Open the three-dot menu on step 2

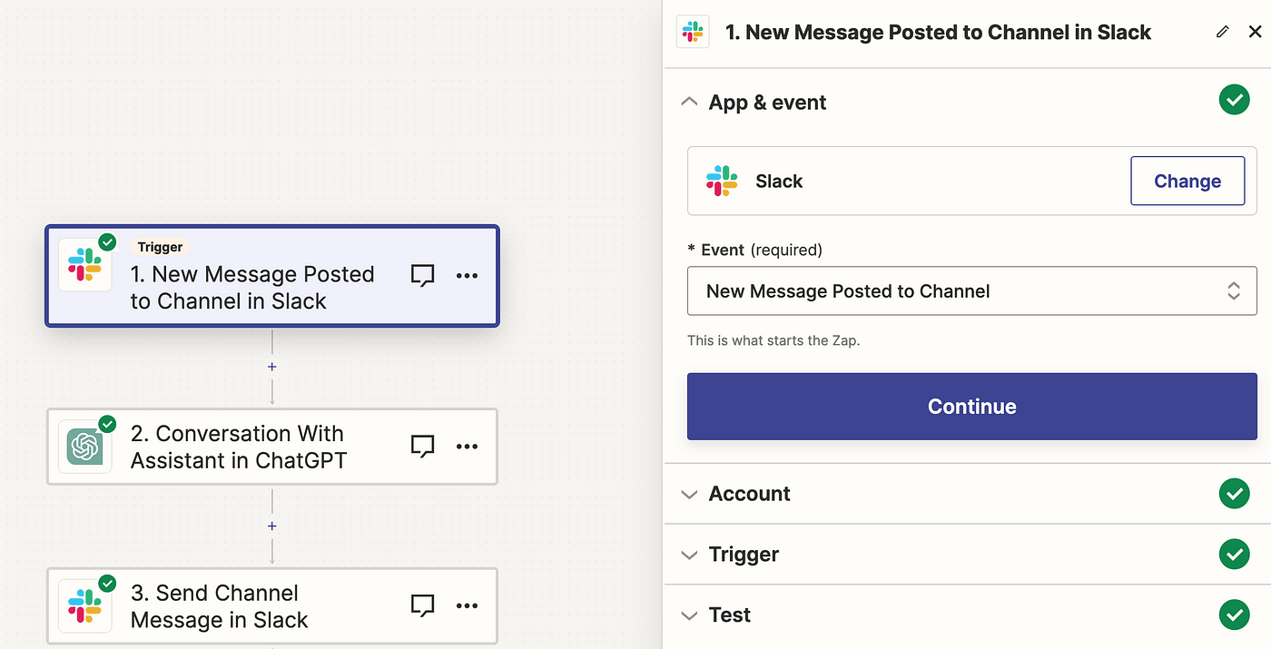click(468, 447)
